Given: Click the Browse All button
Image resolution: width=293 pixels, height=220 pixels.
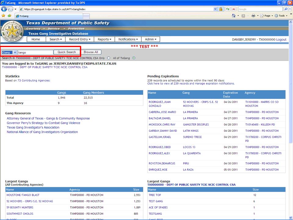Looking at the screenshot, I should [x=91, y=52].
